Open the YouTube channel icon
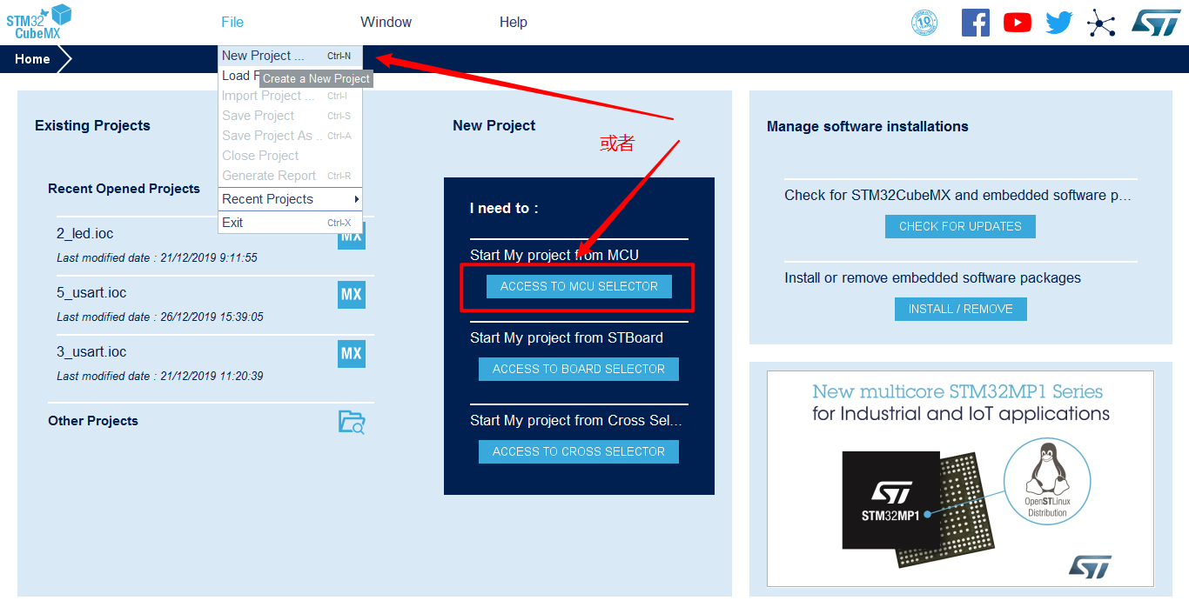 tap(1017, 23)
